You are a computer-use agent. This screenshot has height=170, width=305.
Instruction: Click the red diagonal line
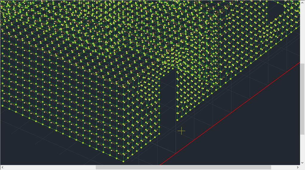tap(230, 114)
